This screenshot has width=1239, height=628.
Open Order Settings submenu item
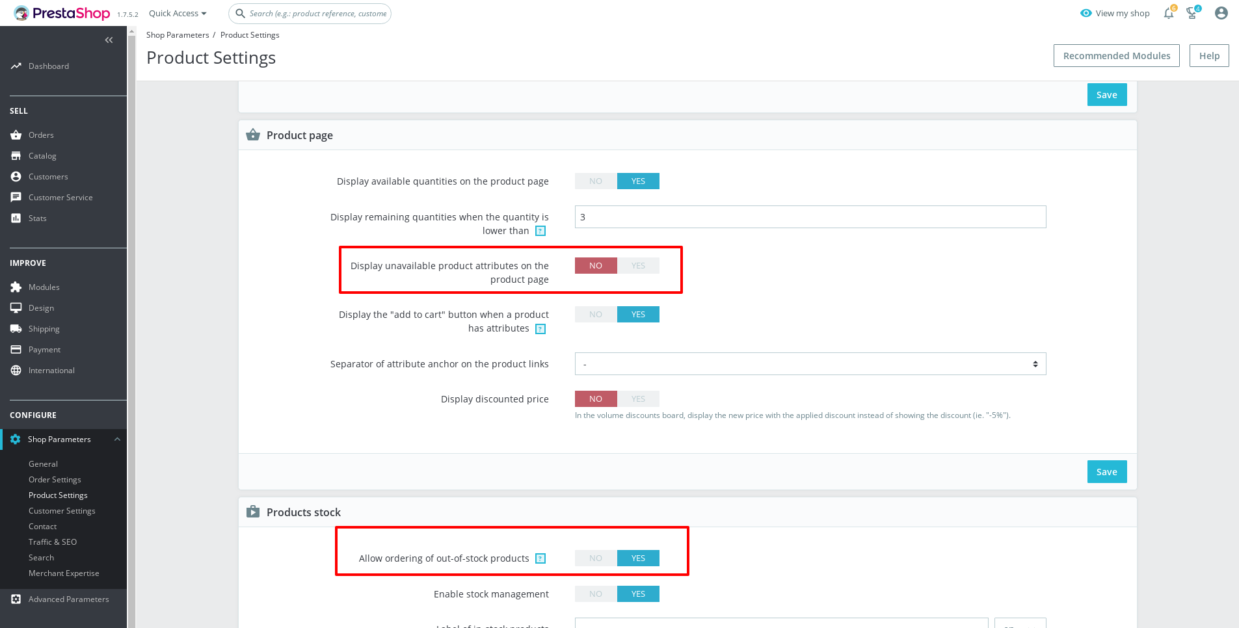pos(55,480)
